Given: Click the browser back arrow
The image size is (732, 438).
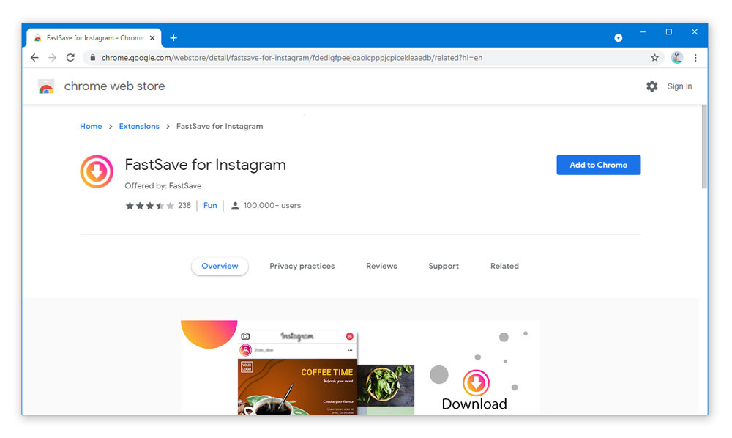Looking at the screenshot, I should pos(34,57).
